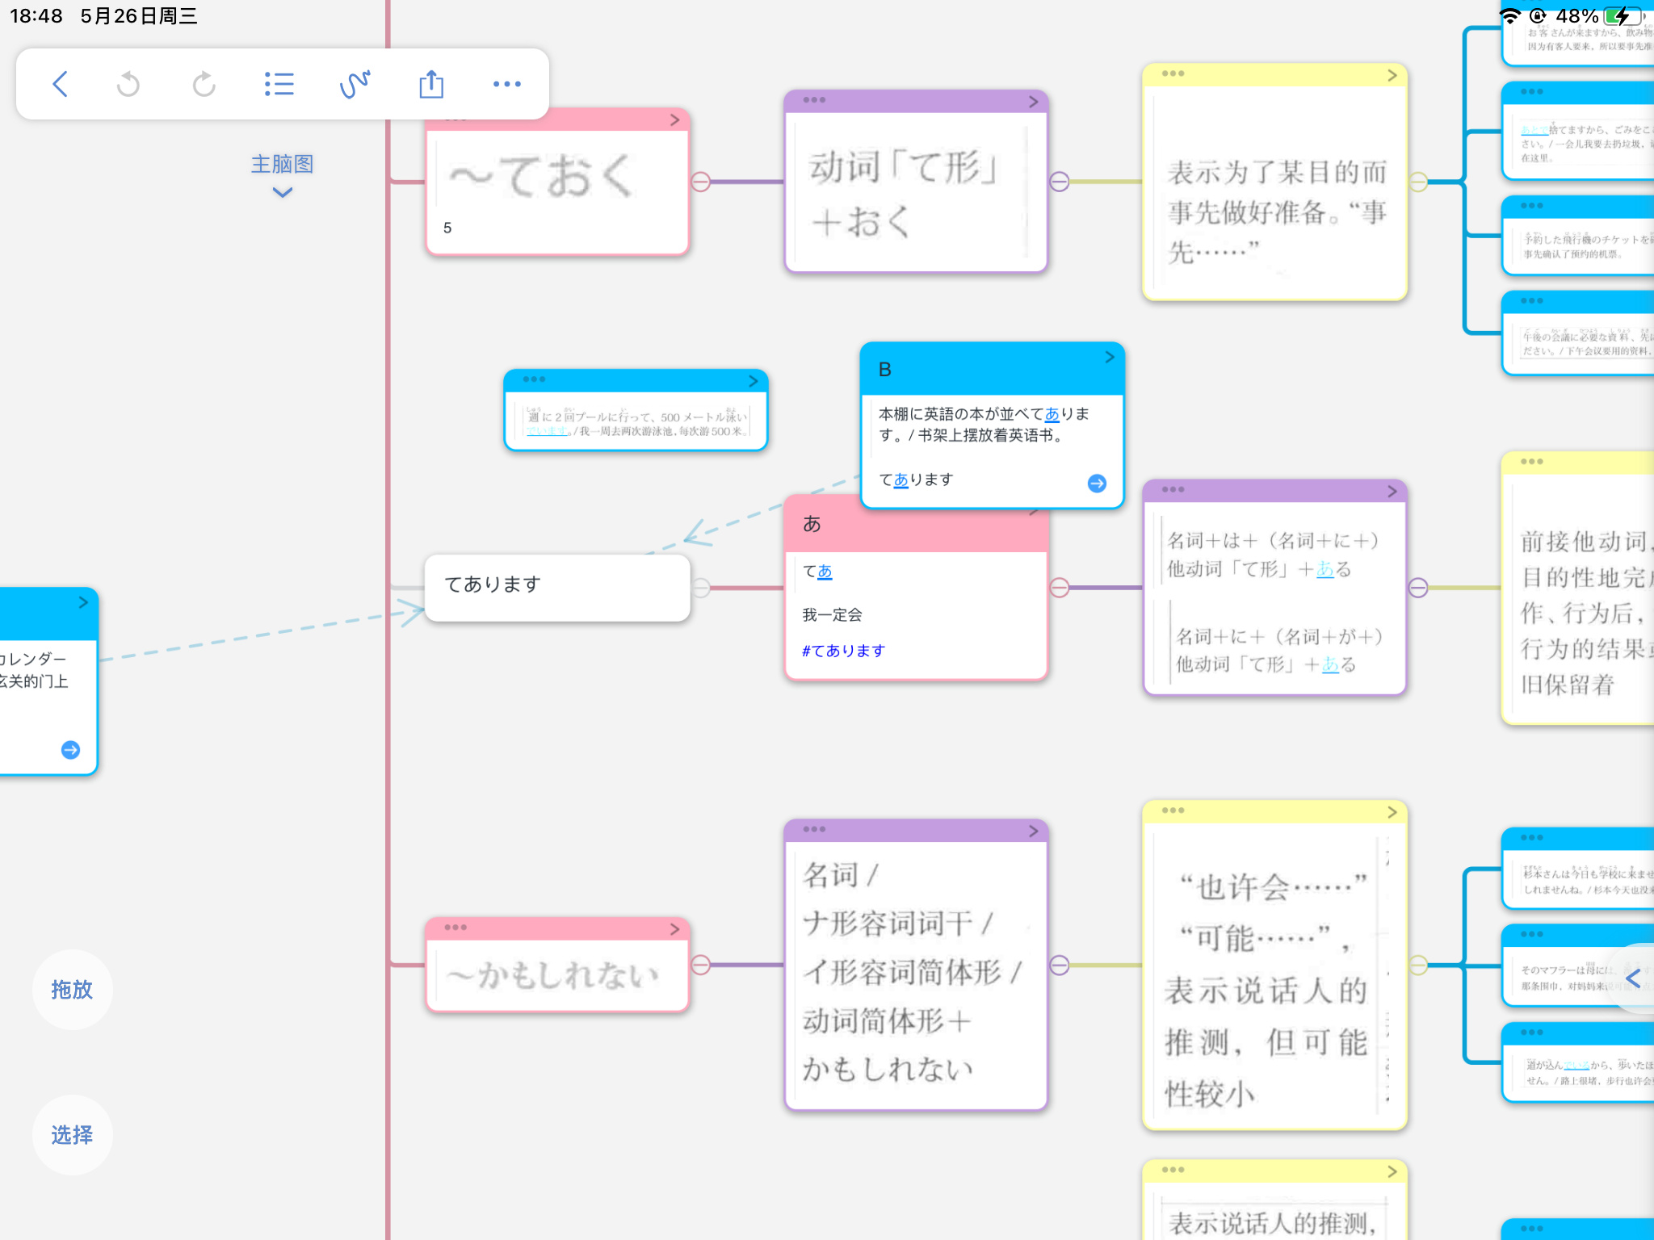The width and height of the screenshot is (1654, 1240).
Task: Collapse branch of 名词+は+ purple card
Action: 1417,588
